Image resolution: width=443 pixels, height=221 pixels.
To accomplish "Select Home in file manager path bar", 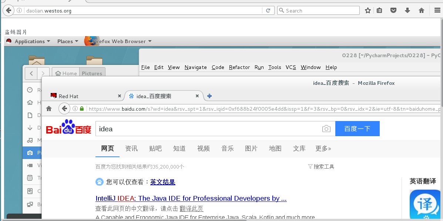I will click(66, 73).
